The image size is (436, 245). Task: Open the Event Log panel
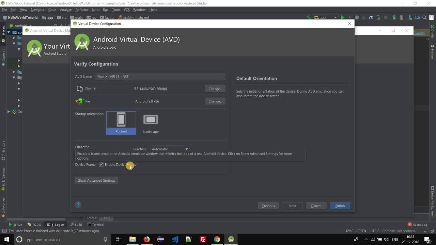click(417, 225)
